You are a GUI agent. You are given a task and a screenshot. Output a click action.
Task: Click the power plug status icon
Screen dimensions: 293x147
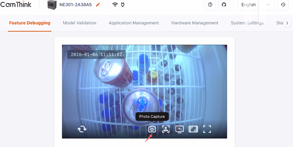123,5
